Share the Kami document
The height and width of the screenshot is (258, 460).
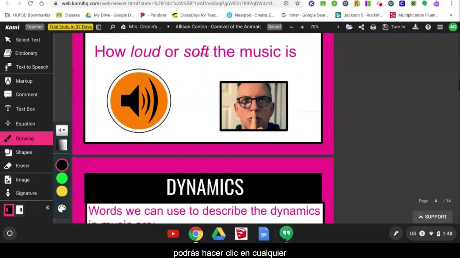(361, 27)
